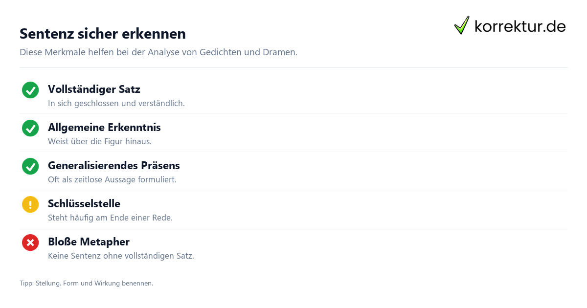Click the green checkmark beside Vollständiger Satz
Image resolution: width=587 pixels, height=308 pixels.
click(x=30, y=90)
